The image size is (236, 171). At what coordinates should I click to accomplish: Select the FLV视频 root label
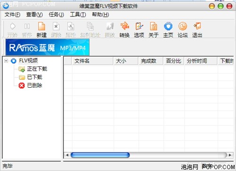(28, 61)
